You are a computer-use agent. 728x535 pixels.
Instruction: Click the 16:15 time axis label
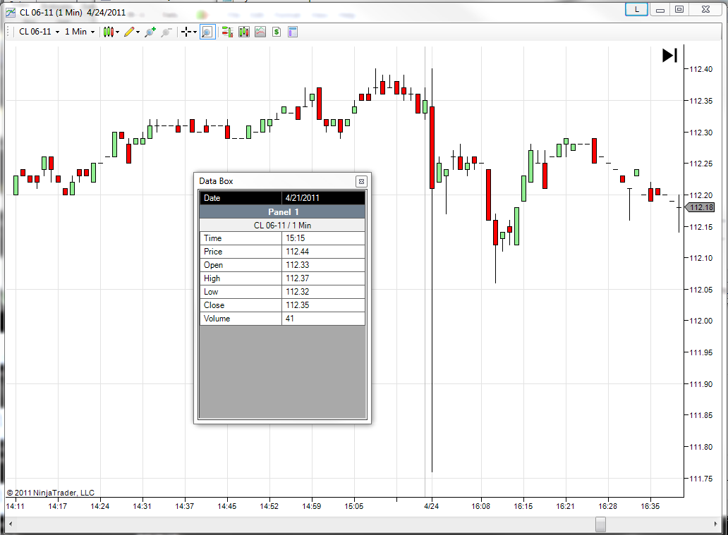(523, 506)
